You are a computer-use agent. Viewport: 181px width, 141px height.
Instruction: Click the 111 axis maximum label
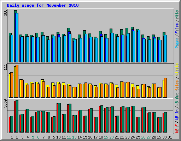[x=5, y=67]
